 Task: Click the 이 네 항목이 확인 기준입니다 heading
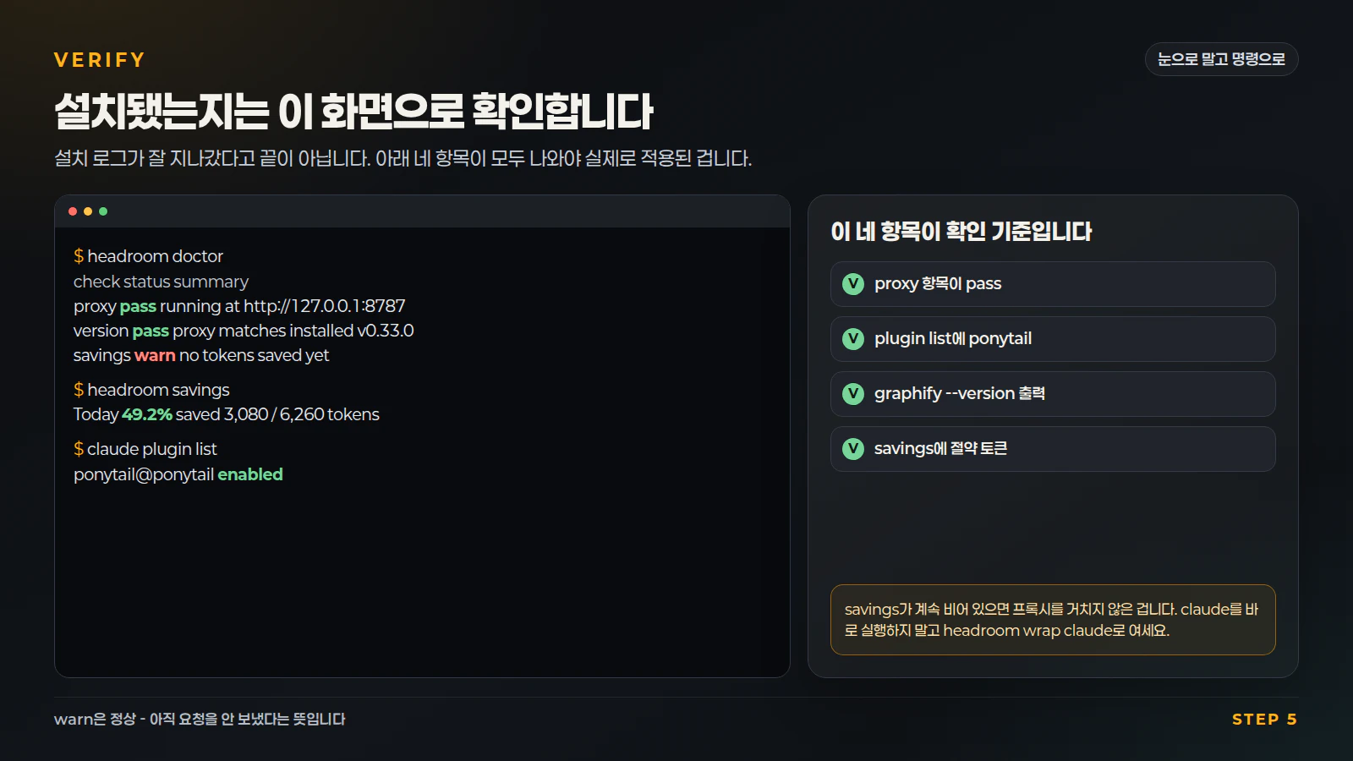(x=961, y=232)
